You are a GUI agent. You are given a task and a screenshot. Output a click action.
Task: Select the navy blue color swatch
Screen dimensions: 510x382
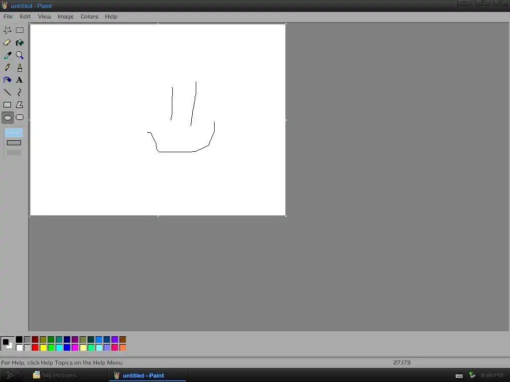click(x=67, y=340)
